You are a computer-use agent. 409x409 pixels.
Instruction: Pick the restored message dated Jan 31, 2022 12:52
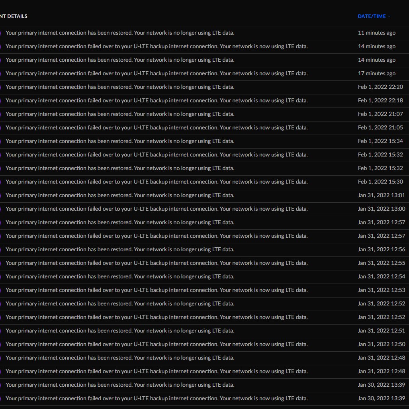pyautogui.click(x=120, y=304)
